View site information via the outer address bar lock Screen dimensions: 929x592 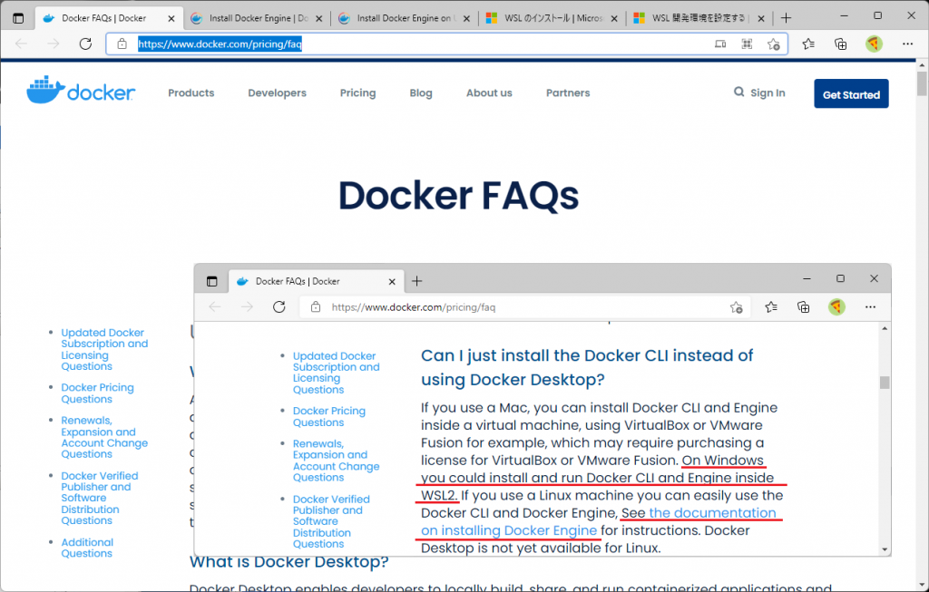coord(122,44)
